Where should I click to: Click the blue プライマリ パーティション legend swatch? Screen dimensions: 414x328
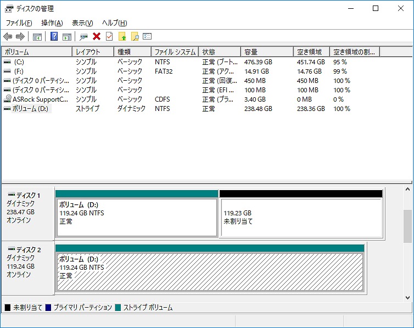click(x=48, y=308)
